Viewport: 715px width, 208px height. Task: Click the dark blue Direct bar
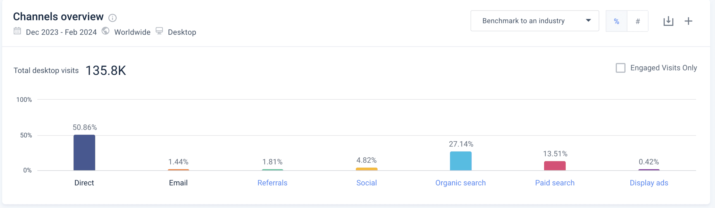coord(84,153)
